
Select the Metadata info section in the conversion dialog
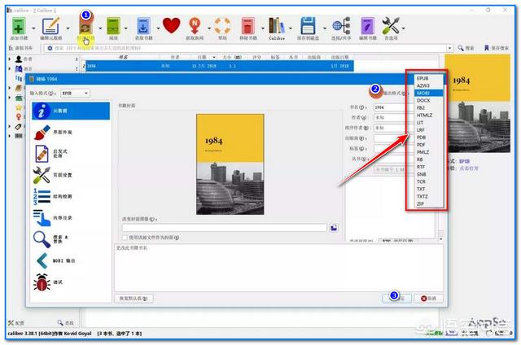pyautogui.click(x=71, y=111)
